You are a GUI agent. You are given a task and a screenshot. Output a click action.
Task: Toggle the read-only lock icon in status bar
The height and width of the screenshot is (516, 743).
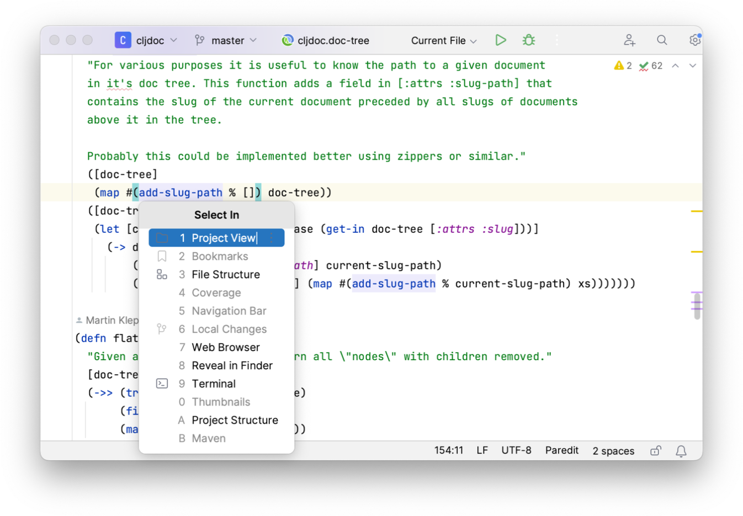click(x=655, y=451)
